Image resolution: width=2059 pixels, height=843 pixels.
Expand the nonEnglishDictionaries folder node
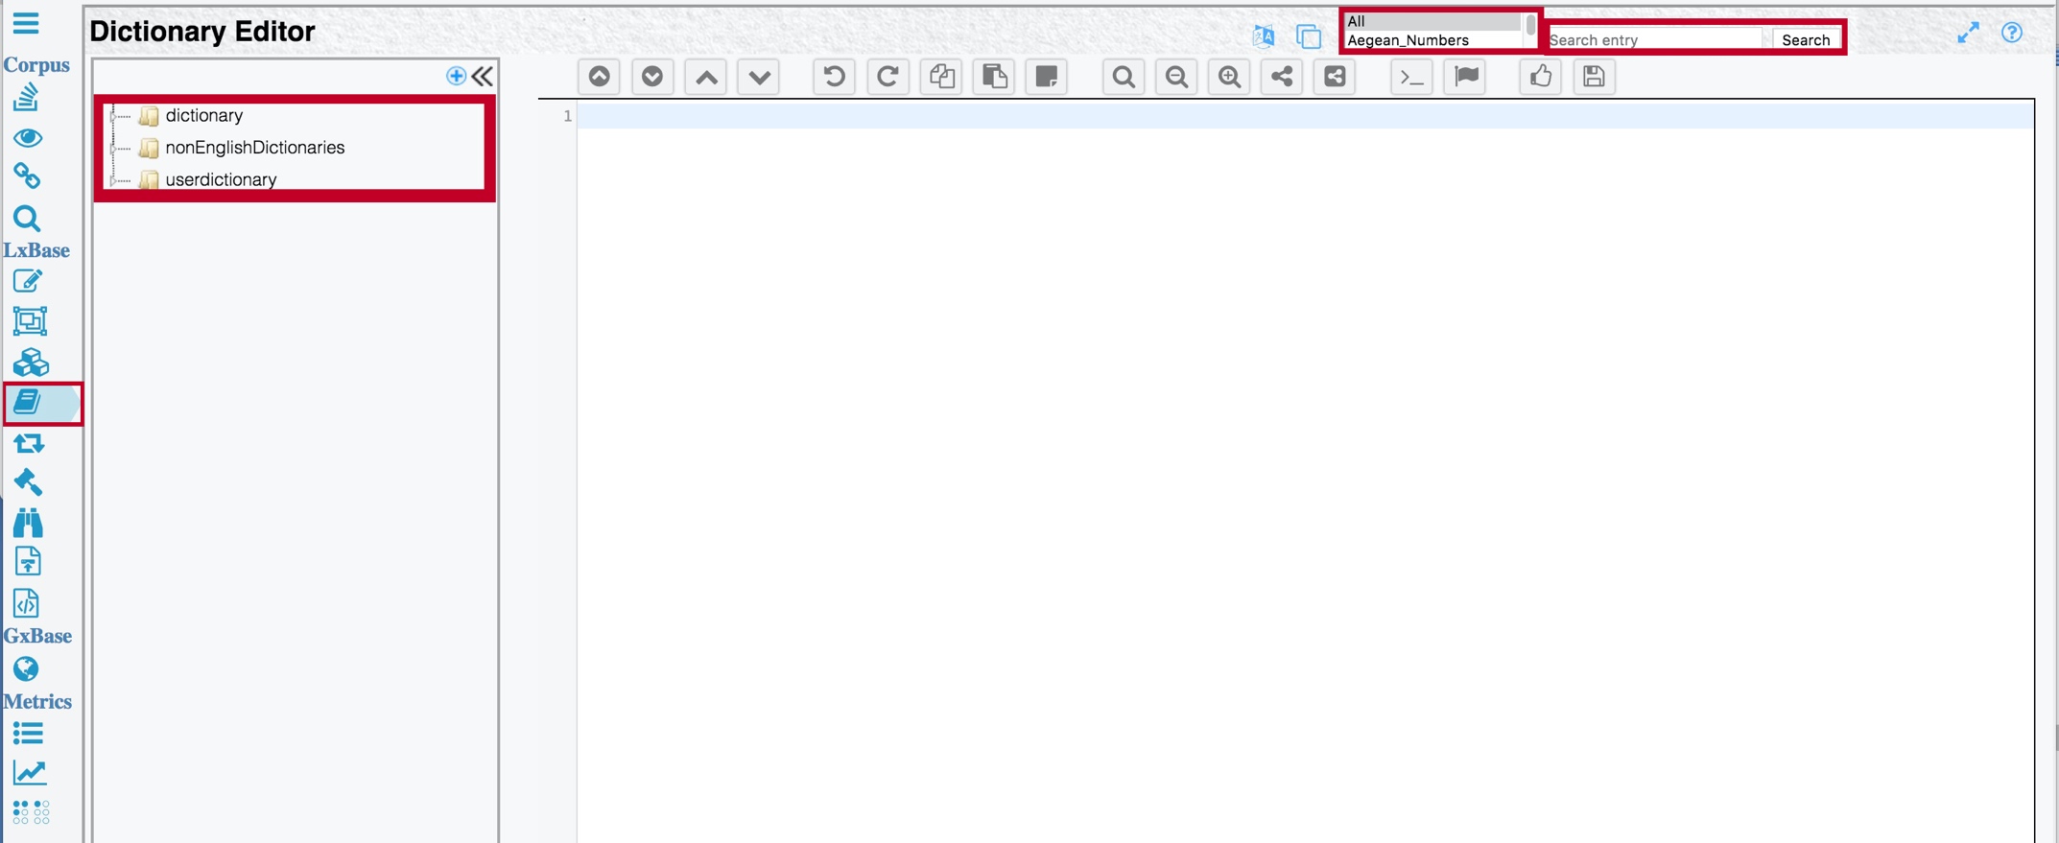[113, 149]
